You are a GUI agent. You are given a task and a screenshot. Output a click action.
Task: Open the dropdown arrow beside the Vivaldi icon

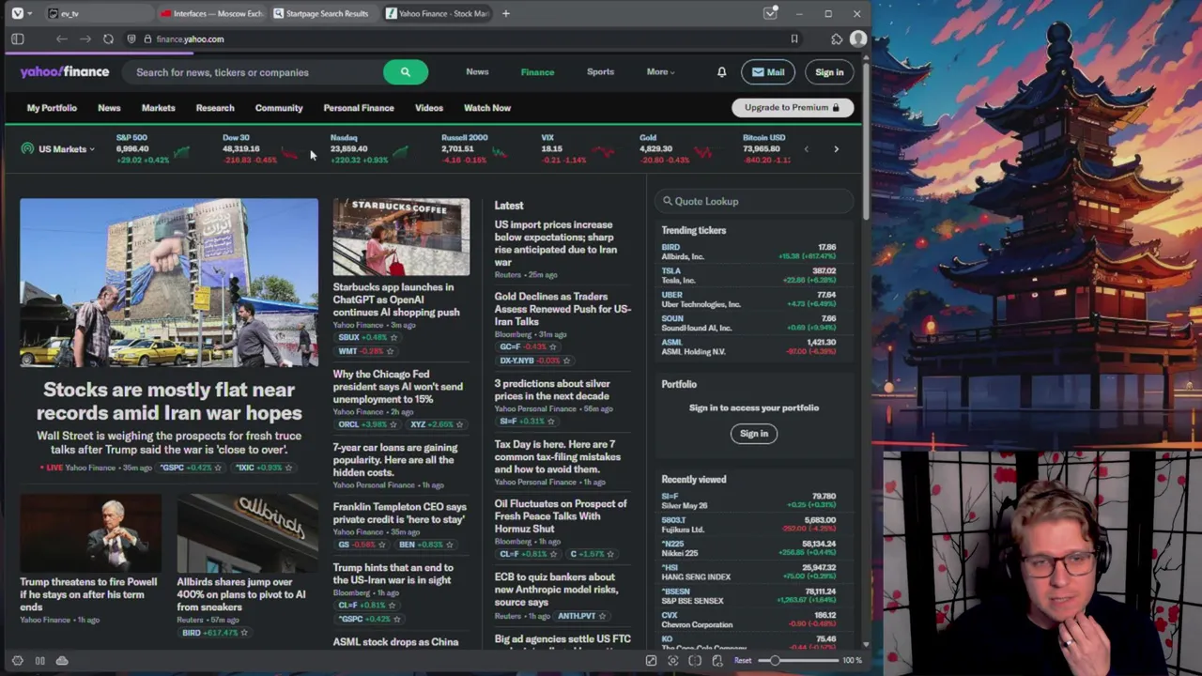[x=30, y=13]
